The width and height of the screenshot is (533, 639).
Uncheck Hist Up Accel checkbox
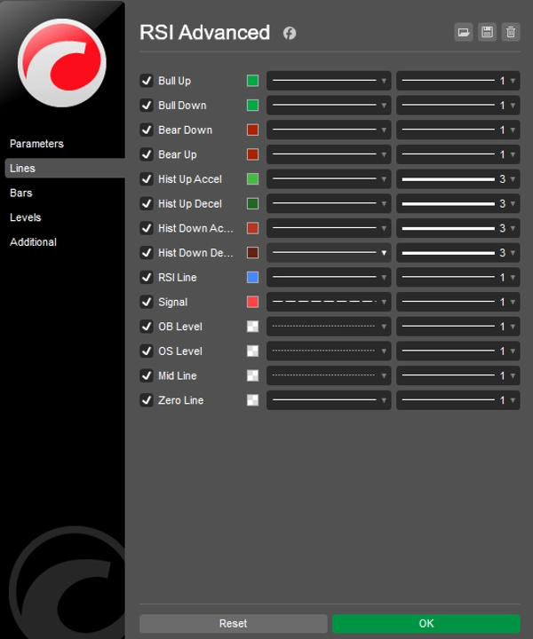(147, 179)
